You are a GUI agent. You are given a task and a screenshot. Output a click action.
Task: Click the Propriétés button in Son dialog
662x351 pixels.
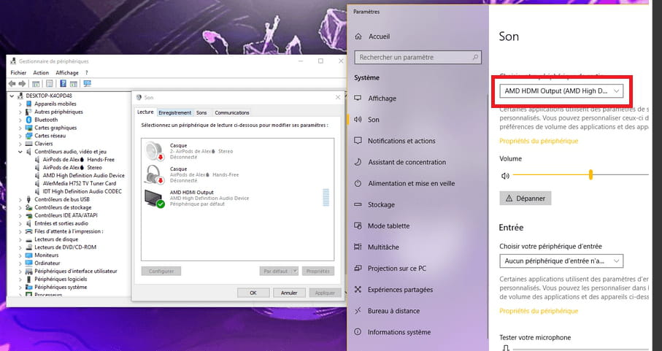coord(318,271)
